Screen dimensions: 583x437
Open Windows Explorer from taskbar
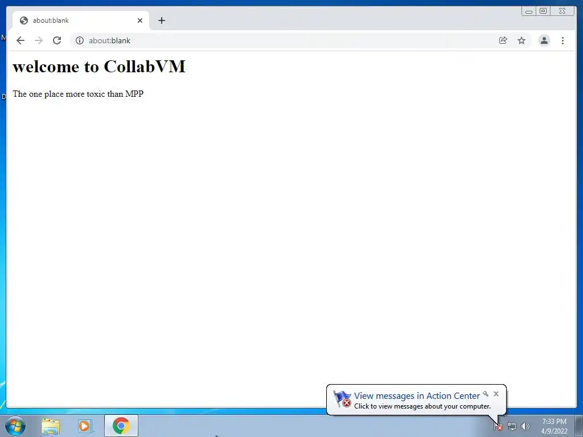[x=51, y=426]
